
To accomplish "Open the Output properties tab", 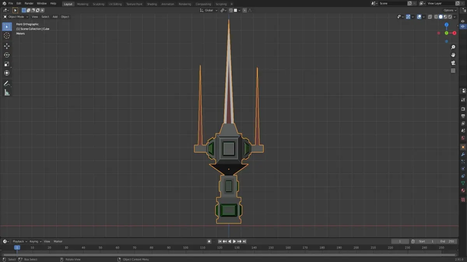I will tap(463, 116).
